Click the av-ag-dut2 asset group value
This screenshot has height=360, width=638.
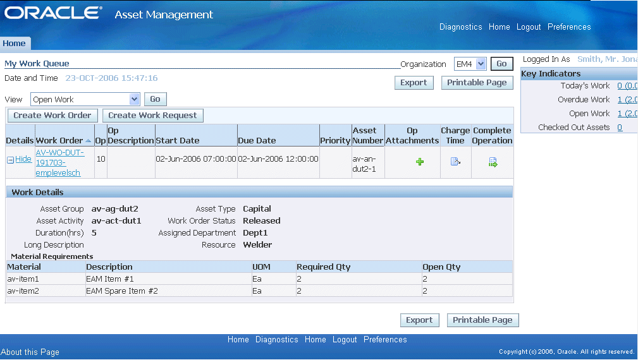(114, 209)
